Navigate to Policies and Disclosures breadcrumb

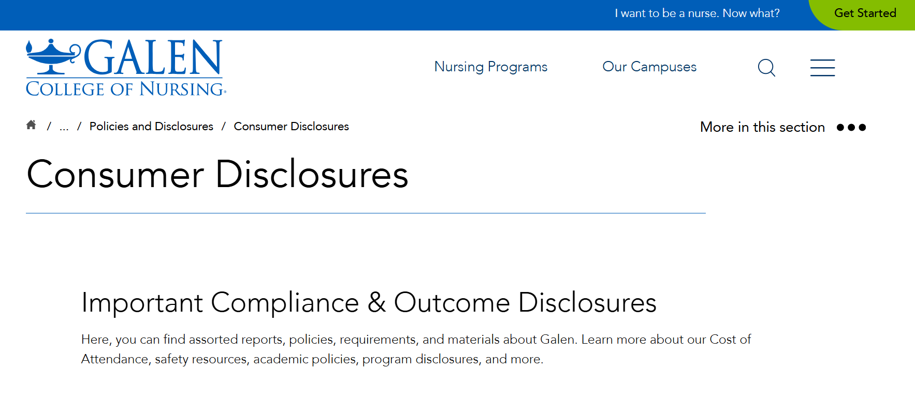tap(151, 127)
